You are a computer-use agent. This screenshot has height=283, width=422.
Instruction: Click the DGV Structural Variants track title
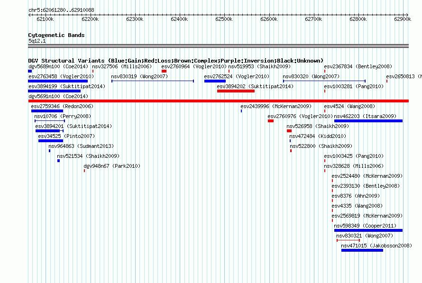[175, 61]
